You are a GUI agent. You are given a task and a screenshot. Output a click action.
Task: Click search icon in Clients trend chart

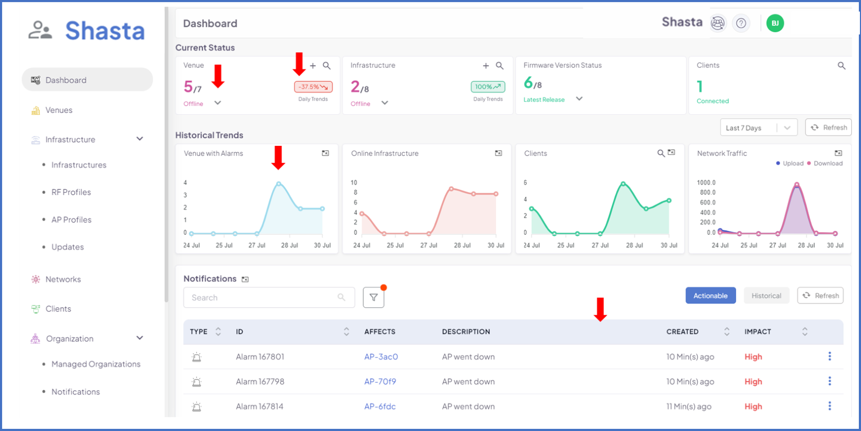click(661, 153)
